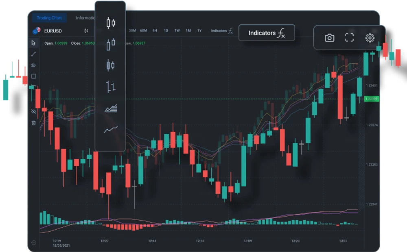This screenshot has width=407, height=252.
Task: Click the Open value 1.06939
Action: 61,43
